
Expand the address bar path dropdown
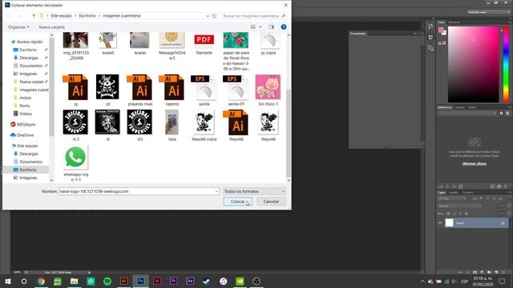(x=208, y=16)
